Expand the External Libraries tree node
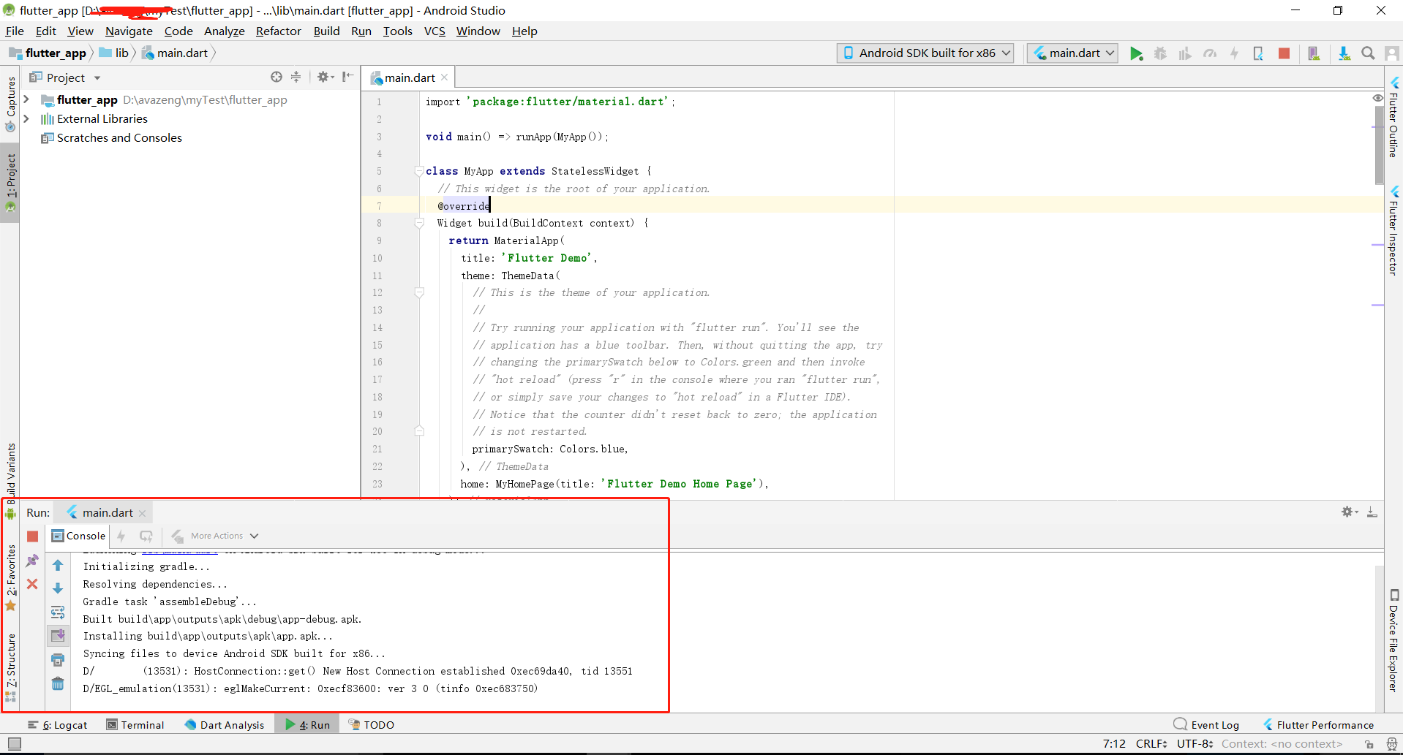Screen dimensions: 1403x755 coord(26,118)
